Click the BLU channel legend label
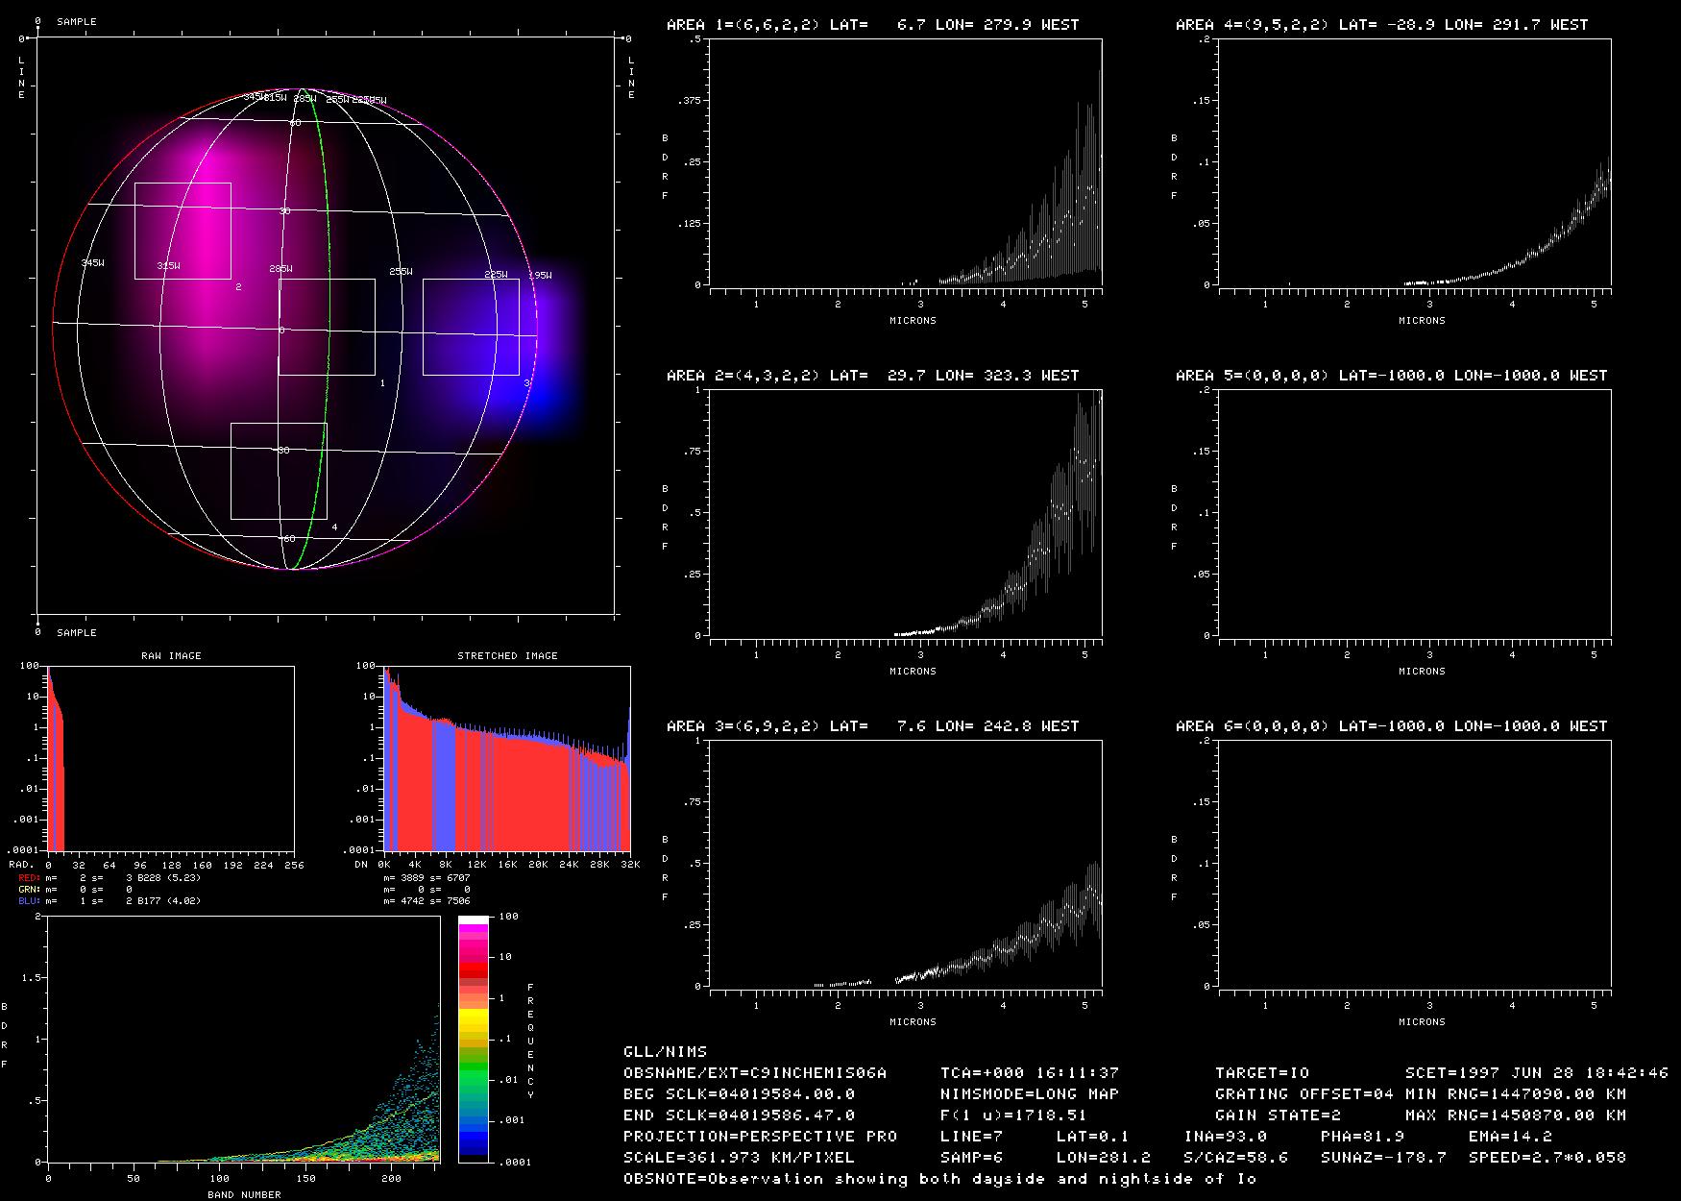This screenshot has height=1201, width=1681. (29, 901)
